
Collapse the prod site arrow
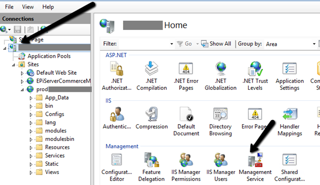[22, 90]
